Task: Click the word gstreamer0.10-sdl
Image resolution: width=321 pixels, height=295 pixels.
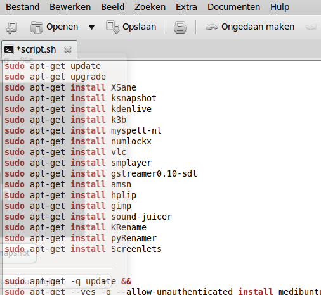Action: (154, 173)
